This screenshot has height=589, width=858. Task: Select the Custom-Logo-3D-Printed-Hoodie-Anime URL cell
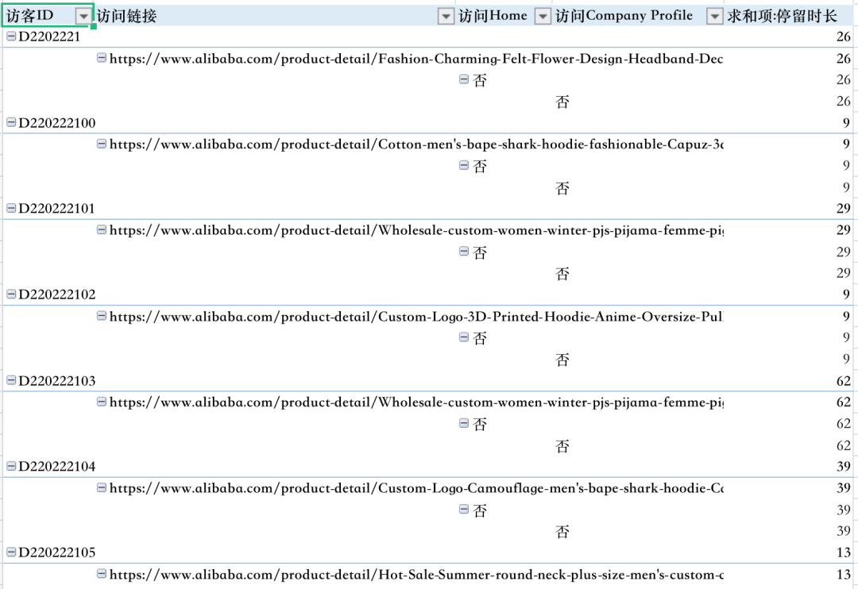(415, 317)
